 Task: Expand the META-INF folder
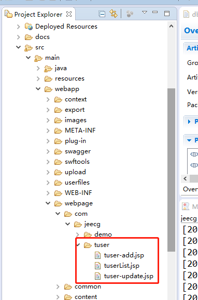point(48,131)
